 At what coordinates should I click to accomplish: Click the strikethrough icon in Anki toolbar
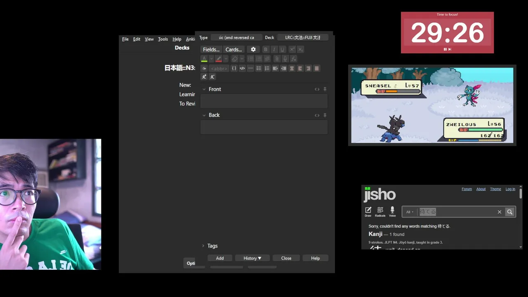pos(204,68)
